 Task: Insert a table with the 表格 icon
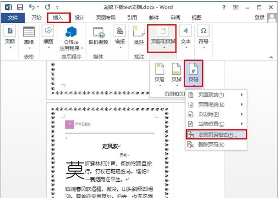pyautogui.click(x=29, y=32)
